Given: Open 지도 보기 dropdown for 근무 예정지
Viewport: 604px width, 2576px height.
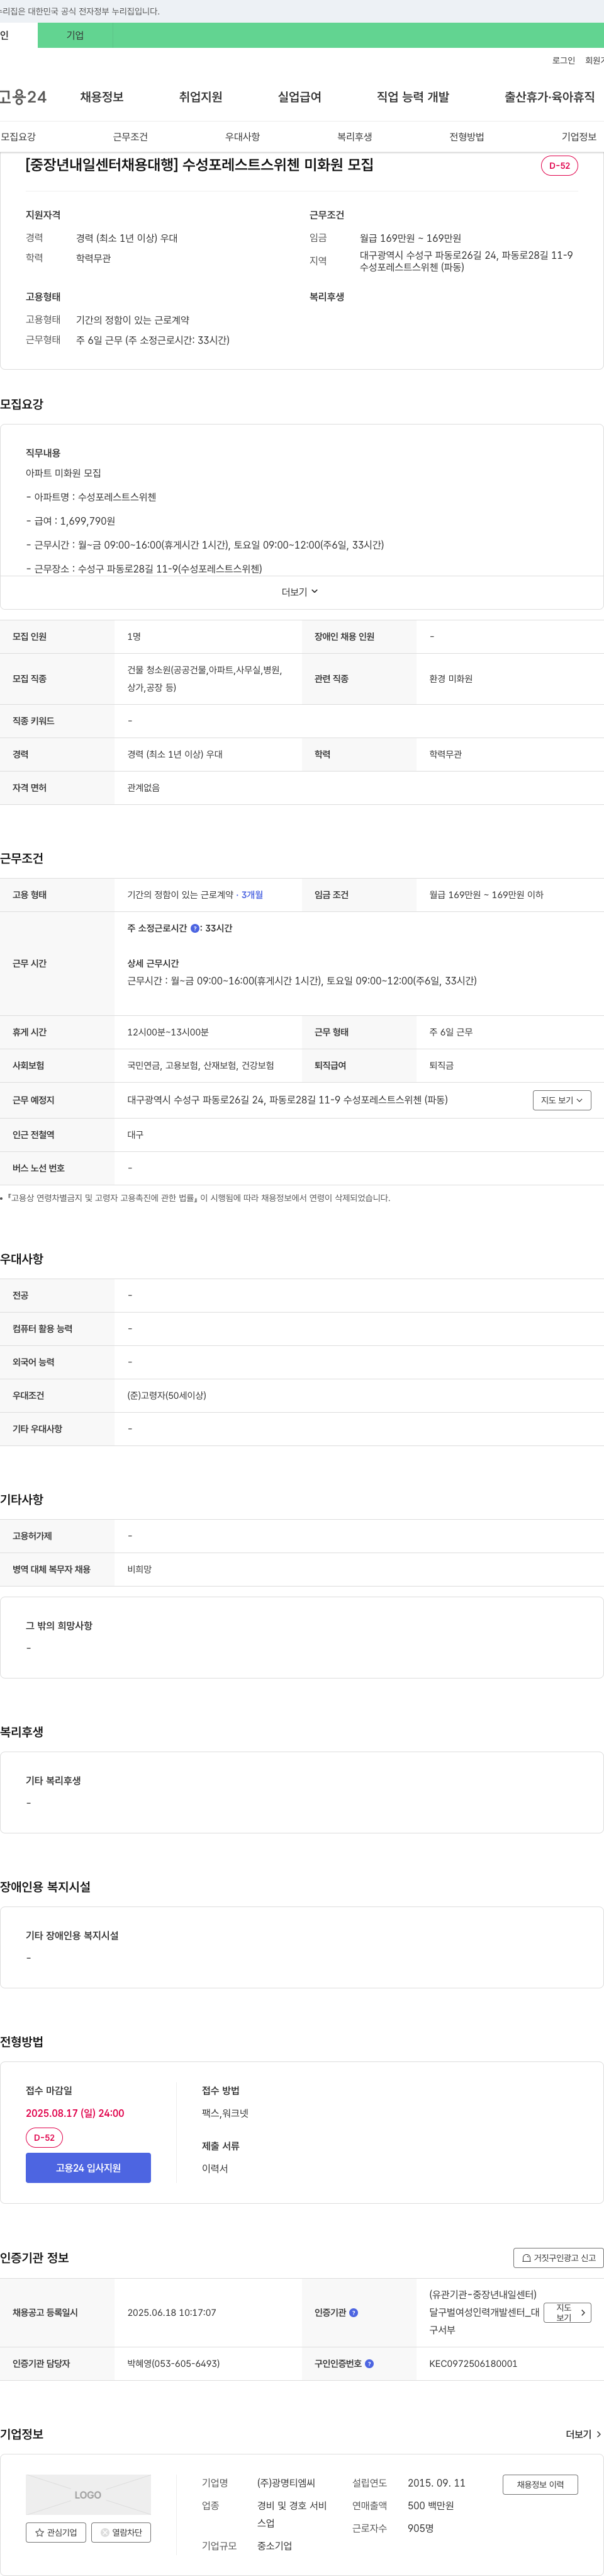Looking at the screenshot, I should [x=562, y=1100].
